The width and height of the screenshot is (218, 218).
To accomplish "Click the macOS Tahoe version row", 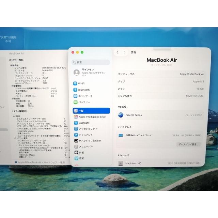I will [160, 115].
